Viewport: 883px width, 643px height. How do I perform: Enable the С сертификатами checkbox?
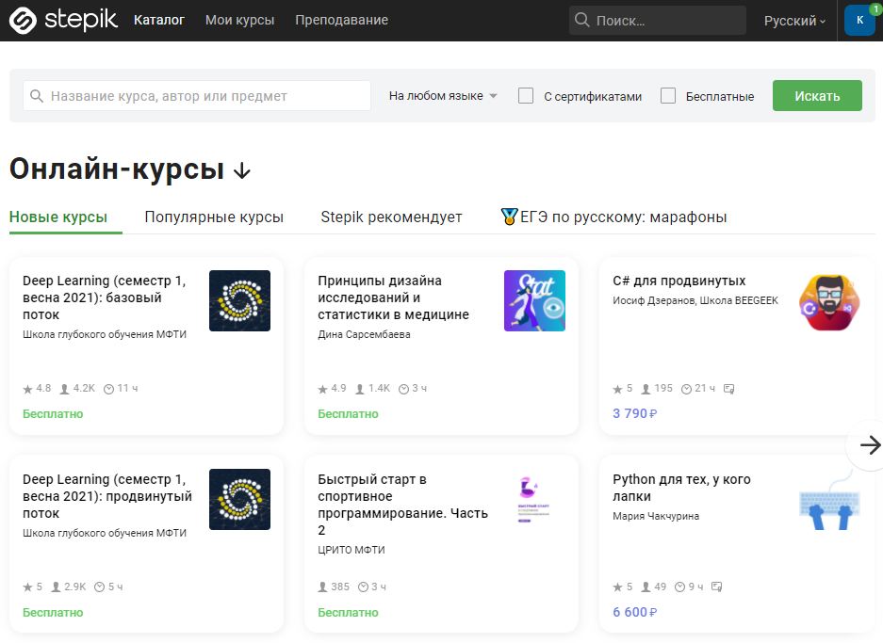point(526,96)
